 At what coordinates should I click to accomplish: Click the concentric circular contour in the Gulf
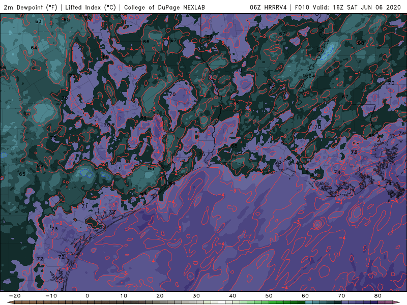pos(317,224)
